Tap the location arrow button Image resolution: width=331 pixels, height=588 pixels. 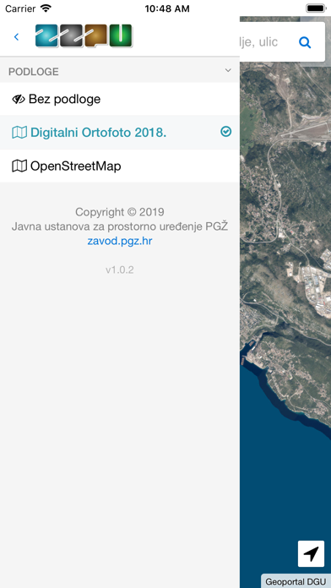point(311,553)
